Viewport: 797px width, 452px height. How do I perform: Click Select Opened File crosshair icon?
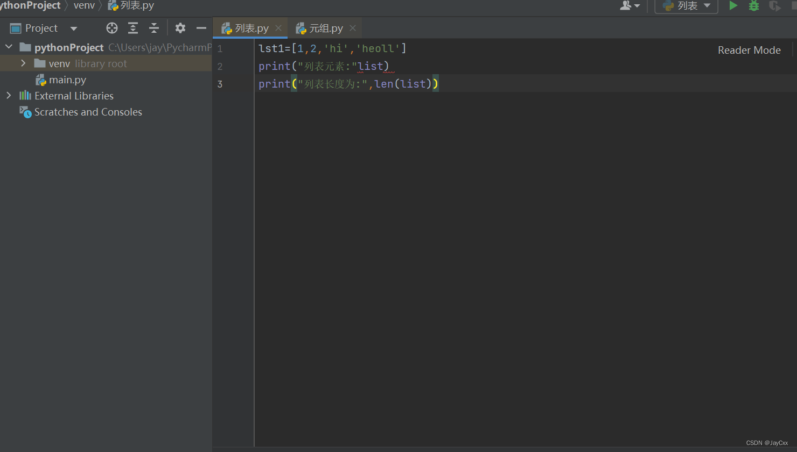[x=111, y=28]
